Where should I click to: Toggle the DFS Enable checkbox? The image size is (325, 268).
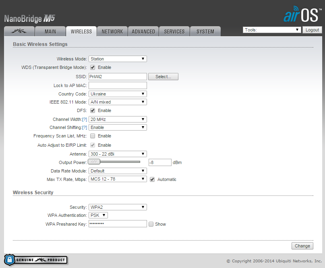pyautogui.click(x=93, y=110)
